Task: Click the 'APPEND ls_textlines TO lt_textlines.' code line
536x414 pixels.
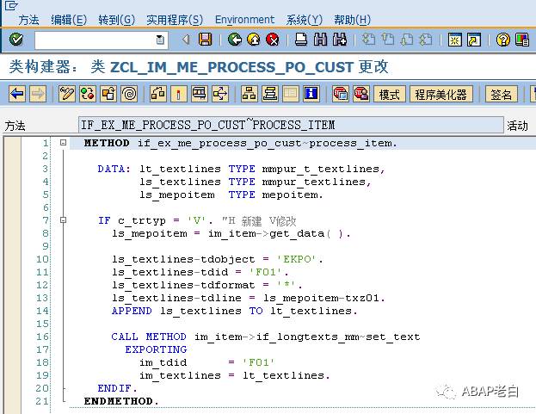Action: click(235, 311)
